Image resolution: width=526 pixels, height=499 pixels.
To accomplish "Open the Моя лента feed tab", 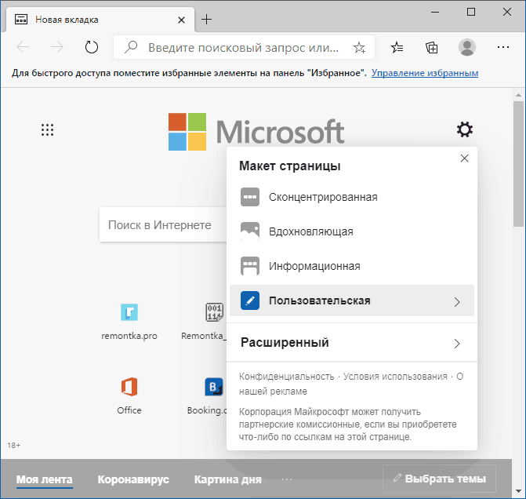I will click(x=44, y=479).
